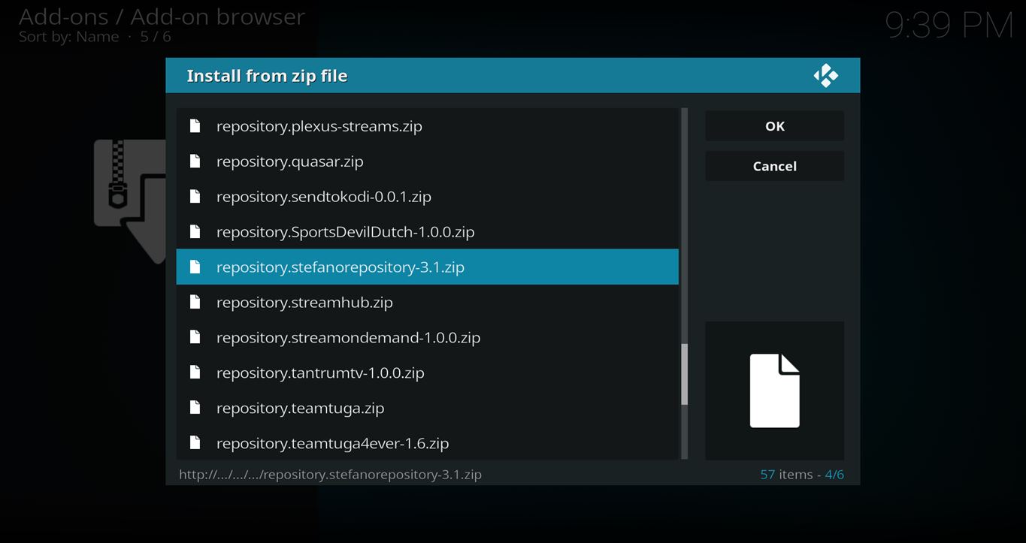Click the large file preview thumbnail

tap(774, 391)
